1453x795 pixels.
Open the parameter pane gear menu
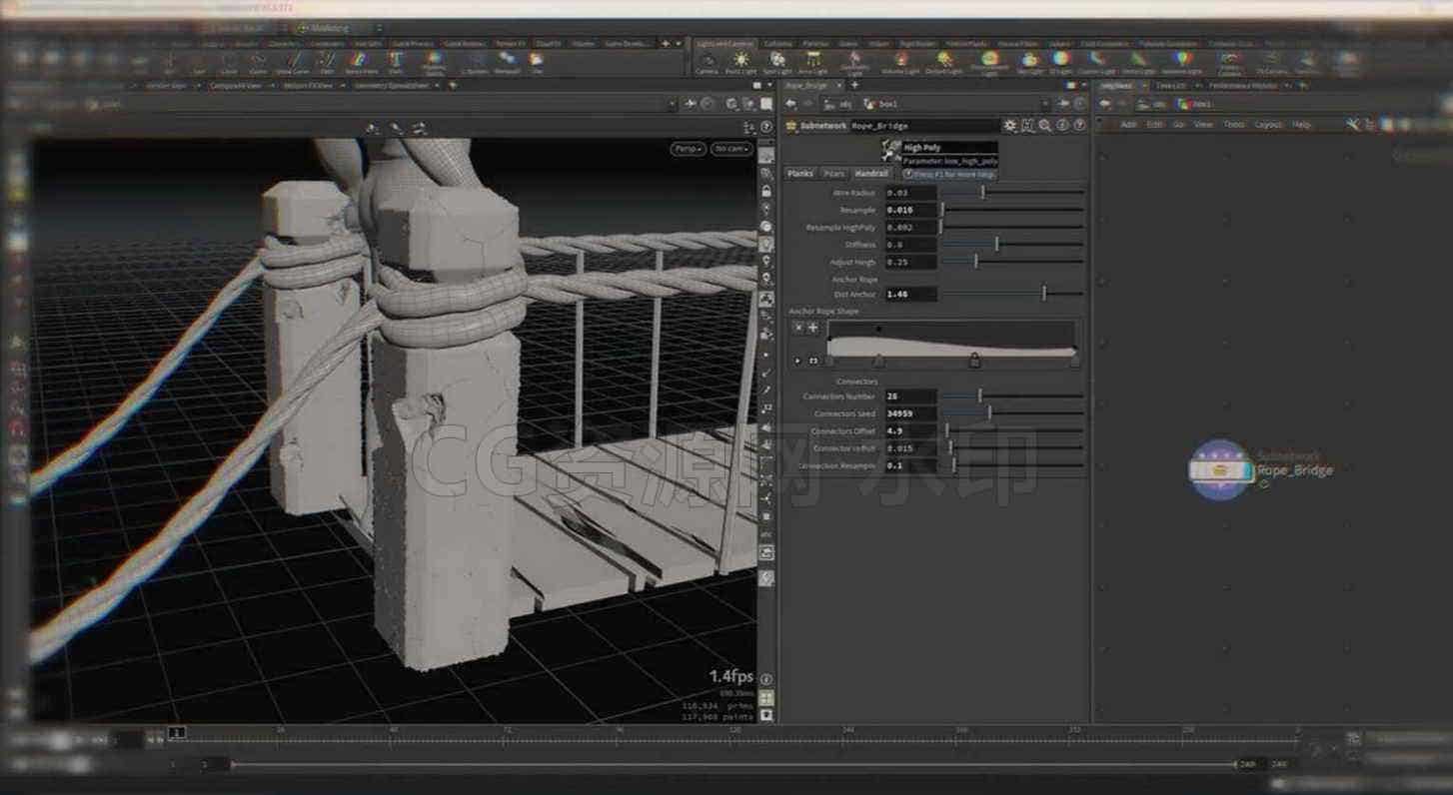pyautogui.click(x=1010, y=126)
